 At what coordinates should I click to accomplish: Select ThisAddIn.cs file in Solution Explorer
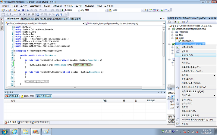coord(187,41)
